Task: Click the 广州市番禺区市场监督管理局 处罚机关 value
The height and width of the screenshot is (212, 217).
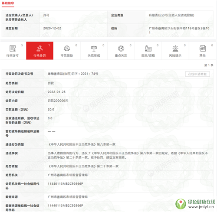Action: [x=68, y=175]
